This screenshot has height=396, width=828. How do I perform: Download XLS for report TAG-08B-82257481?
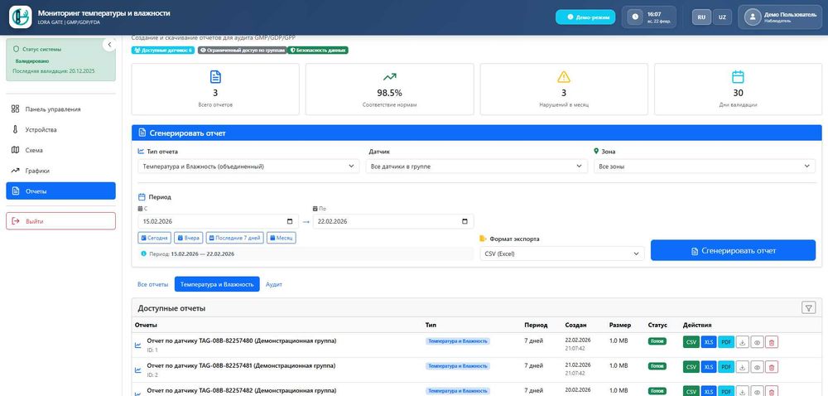(x=709, y=366)
